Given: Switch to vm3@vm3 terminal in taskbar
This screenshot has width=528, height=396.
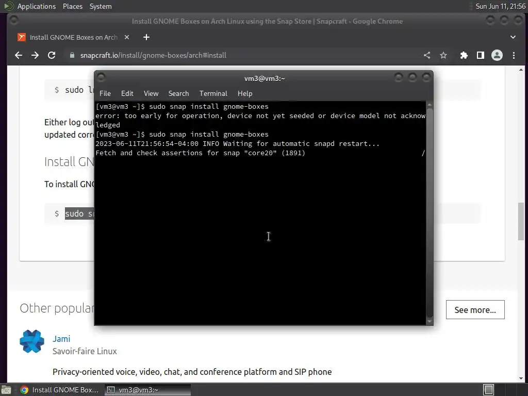Looking at the screenshot, I should tap(147, 390).
